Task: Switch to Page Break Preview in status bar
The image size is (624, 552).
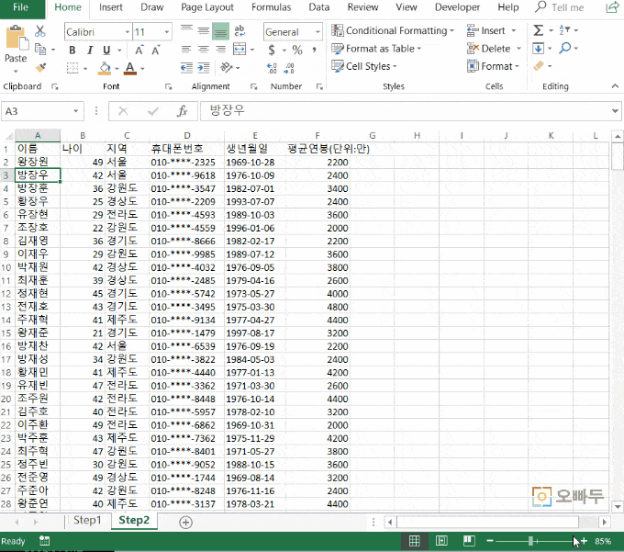Action: click(x=469, y=541)
